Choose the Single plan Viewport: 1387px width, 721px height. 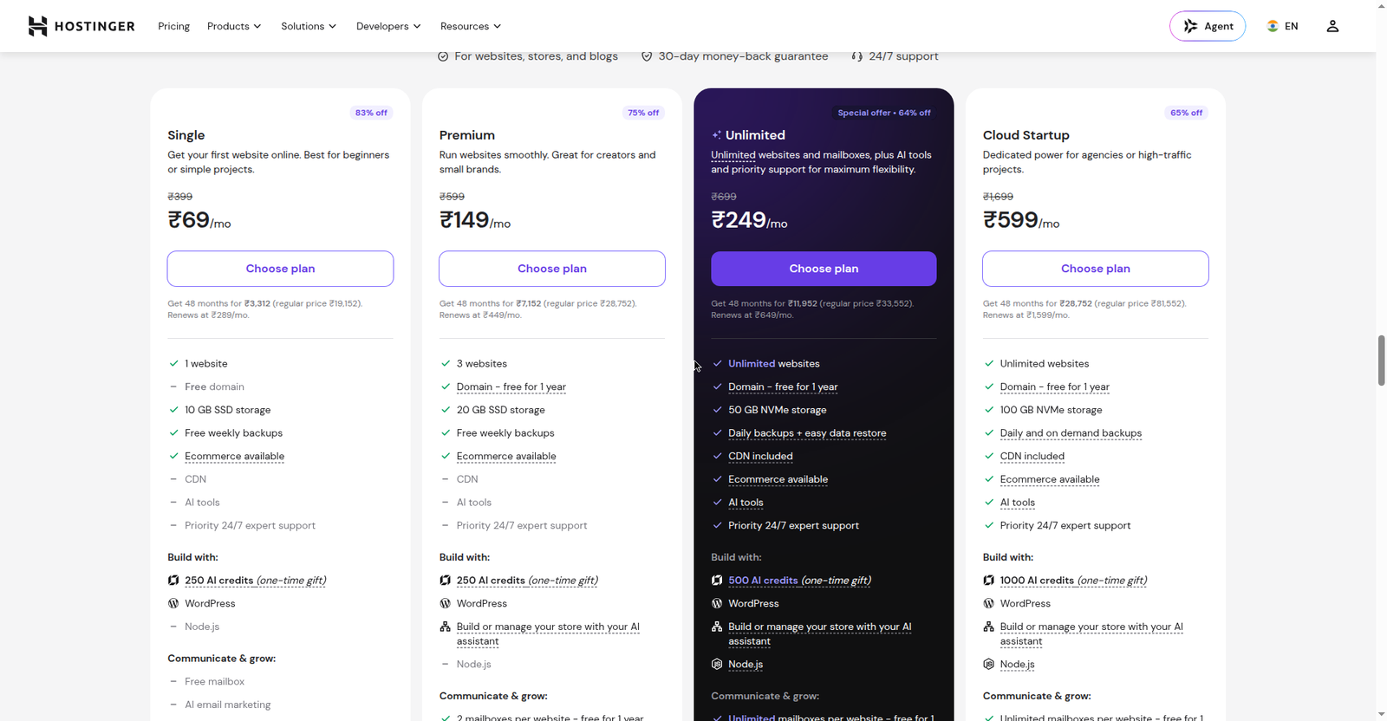[x=280, y=269]
